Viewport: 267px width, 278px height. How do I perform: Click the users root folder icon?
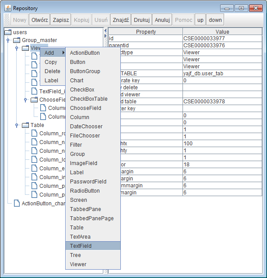pyautogui.click(x=8, y=32)
